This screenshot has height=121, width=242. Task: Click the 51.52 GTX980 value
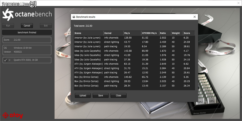145,38
